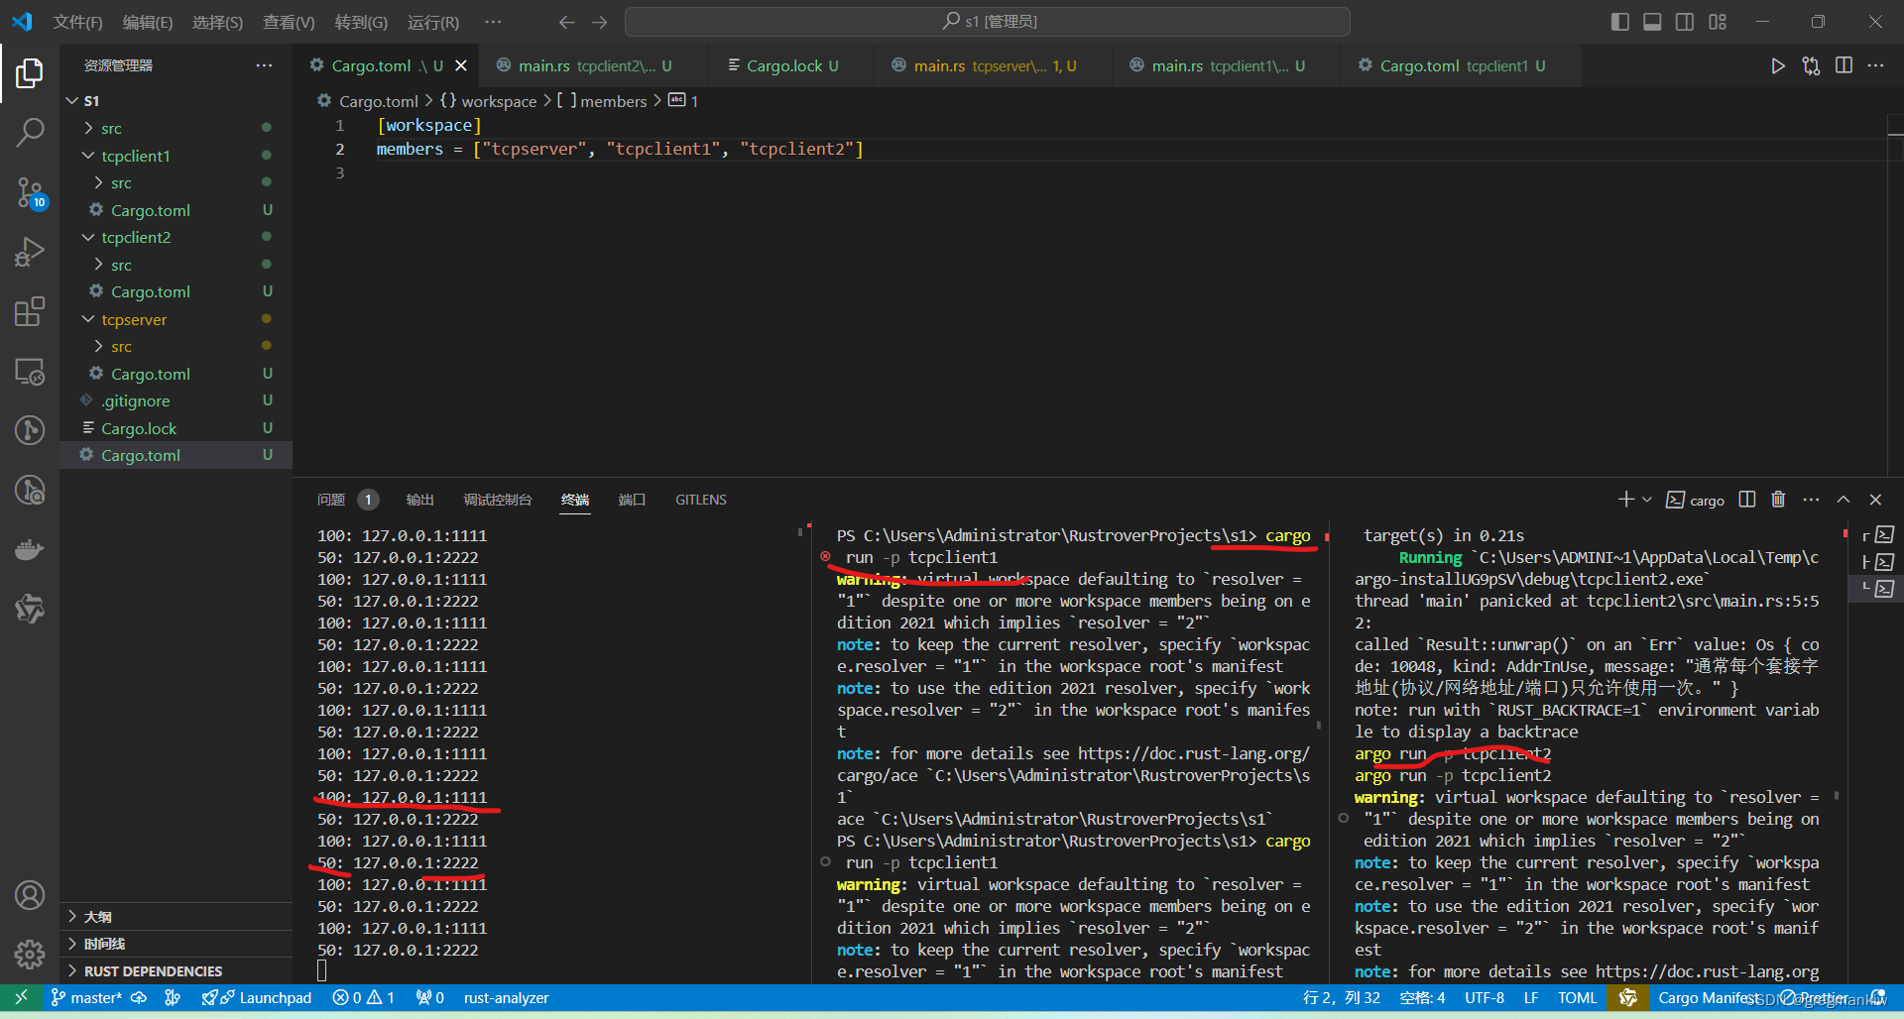Viewport: 1904px width, 1019px height.
Task: Open the Output (输出) panel tab
Action: (419, 500)
